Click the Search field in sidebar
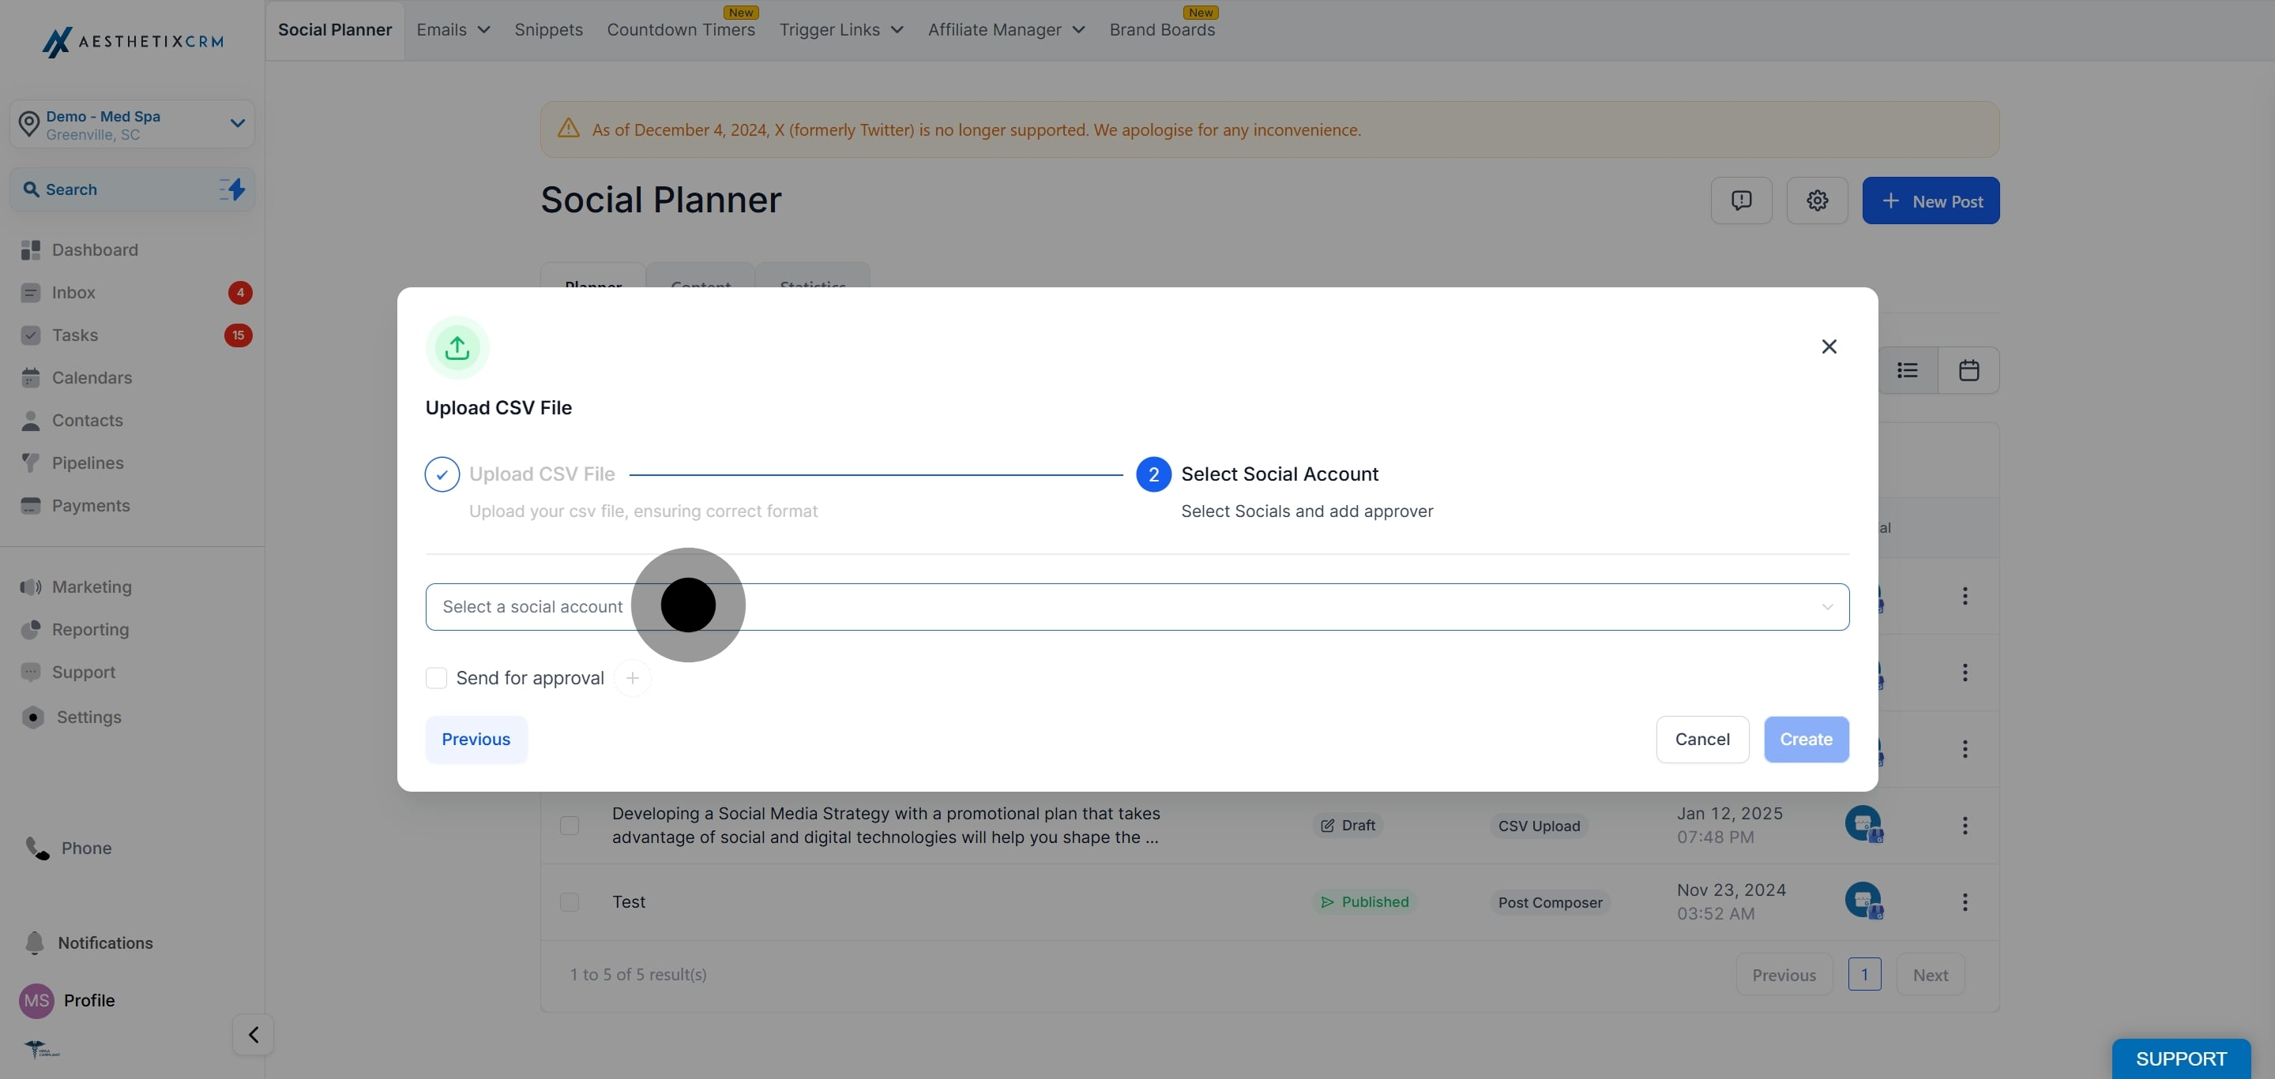Image resolution: width=2275 pixels, height=1079 pixels. click(x=133, y=189)
